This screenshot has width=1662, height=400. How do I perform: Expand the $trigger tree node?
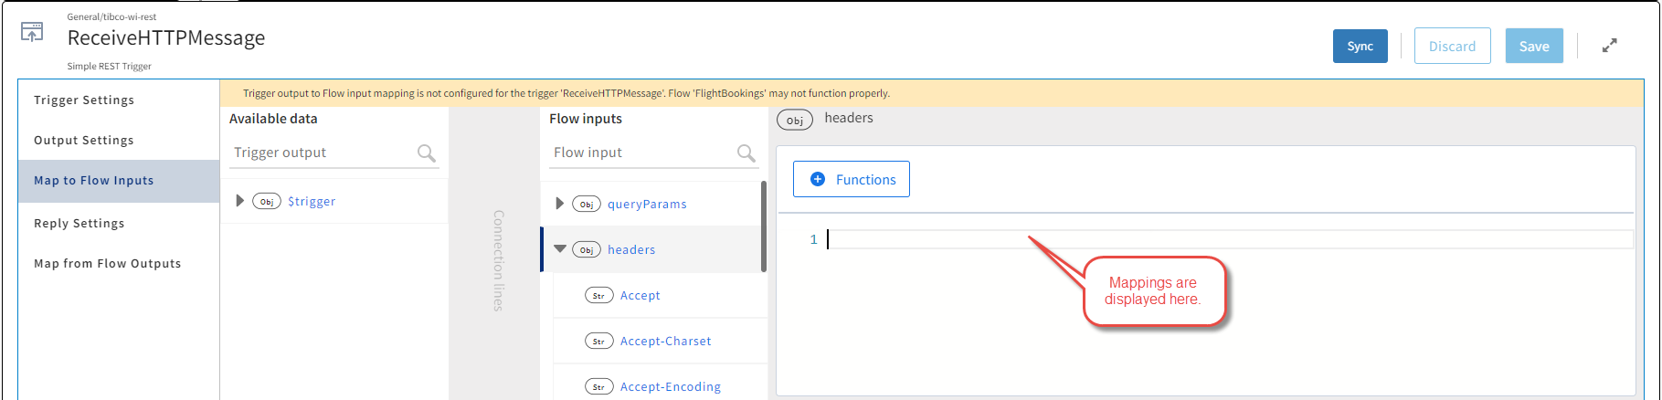pos(239,201)
